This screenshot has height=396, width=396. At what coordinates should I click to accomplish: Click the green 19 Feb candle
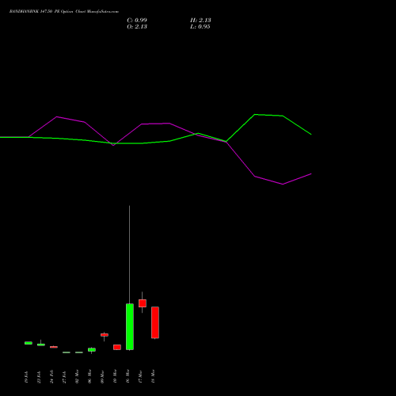click(29, 343)
